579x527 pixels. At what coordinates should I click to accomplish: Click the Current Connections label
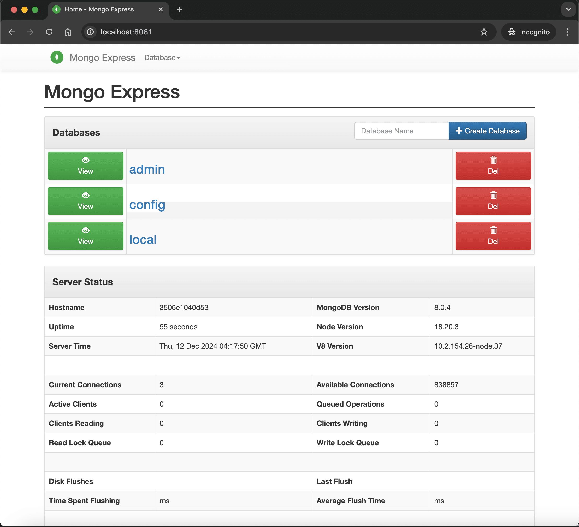(x=85, y=385)
